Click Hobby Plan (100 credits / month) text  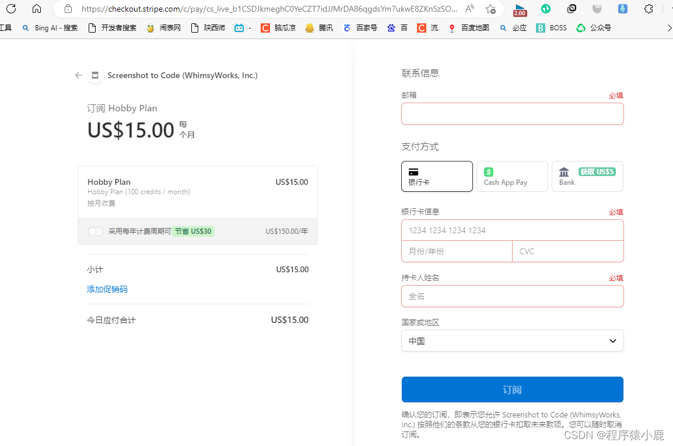point(139,192)
